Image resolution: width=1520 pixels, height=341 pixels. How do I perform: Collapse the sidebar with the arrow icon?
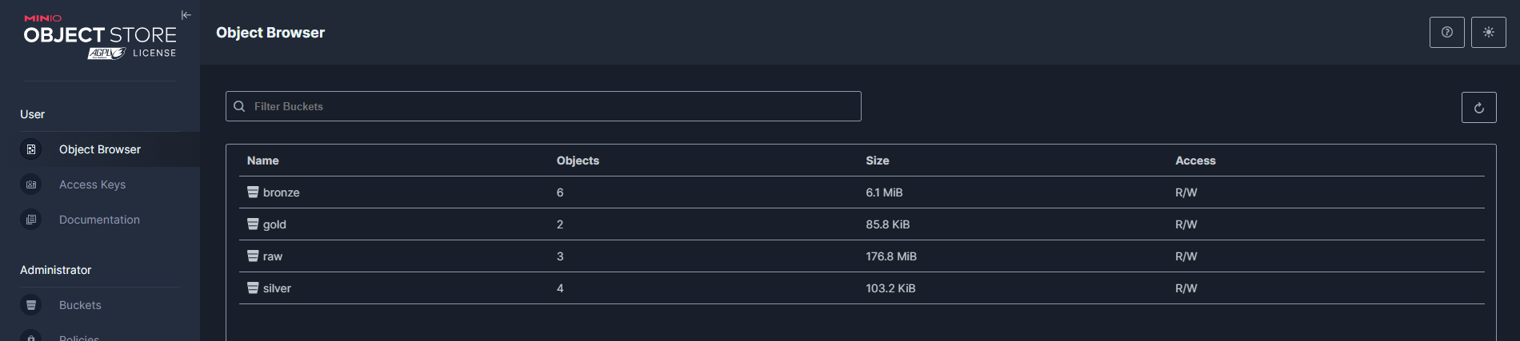[x=186, y=15]
